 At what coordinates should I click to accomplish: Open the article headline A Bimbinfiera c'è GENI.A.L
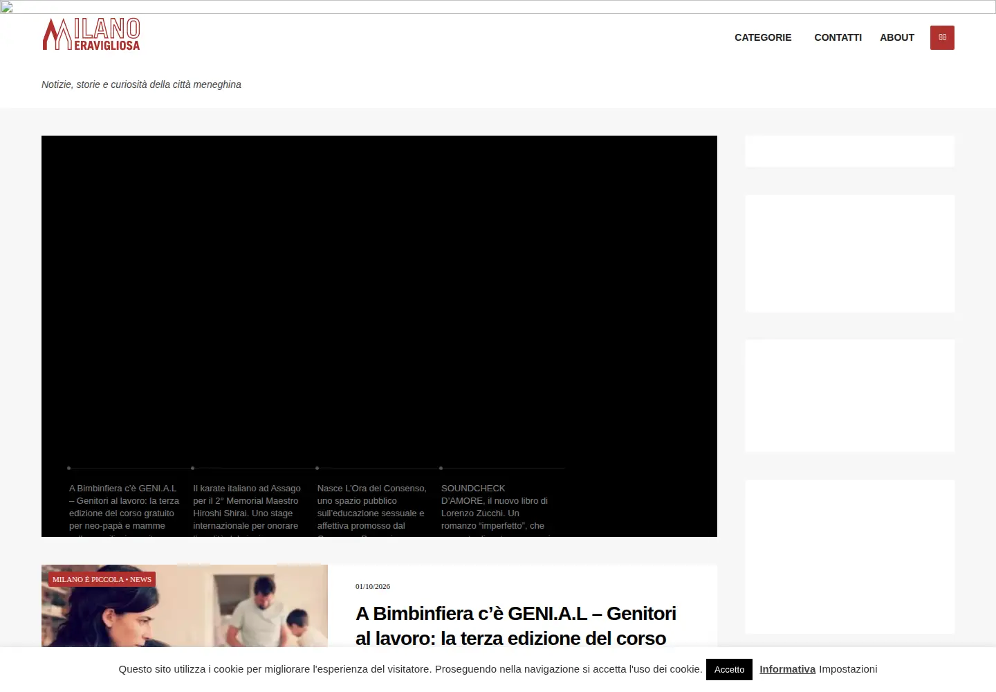pos(516,626)
